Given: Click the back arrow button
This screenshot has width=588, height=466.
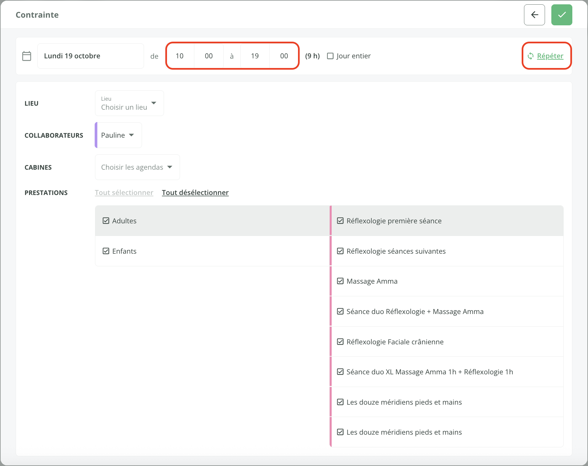Looking at the screenshot, I should click(534, 15).
